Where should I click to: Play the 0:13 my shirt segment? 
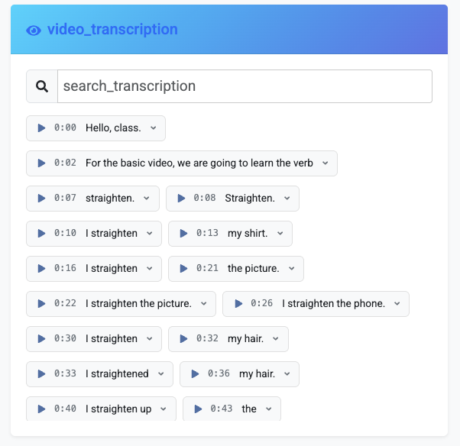coord(183,234)
